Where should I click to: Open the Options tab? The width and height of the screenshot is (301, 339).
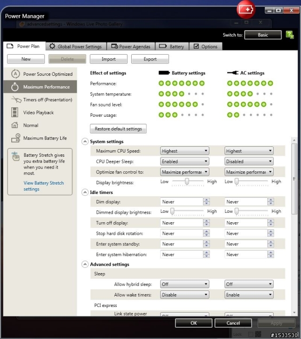point(206,46)
